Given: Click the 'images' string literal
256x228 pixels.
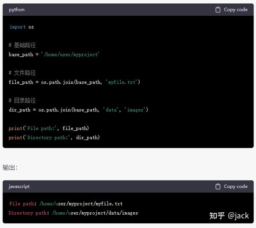Looking at the screenshot, I should tap(135, 110).
